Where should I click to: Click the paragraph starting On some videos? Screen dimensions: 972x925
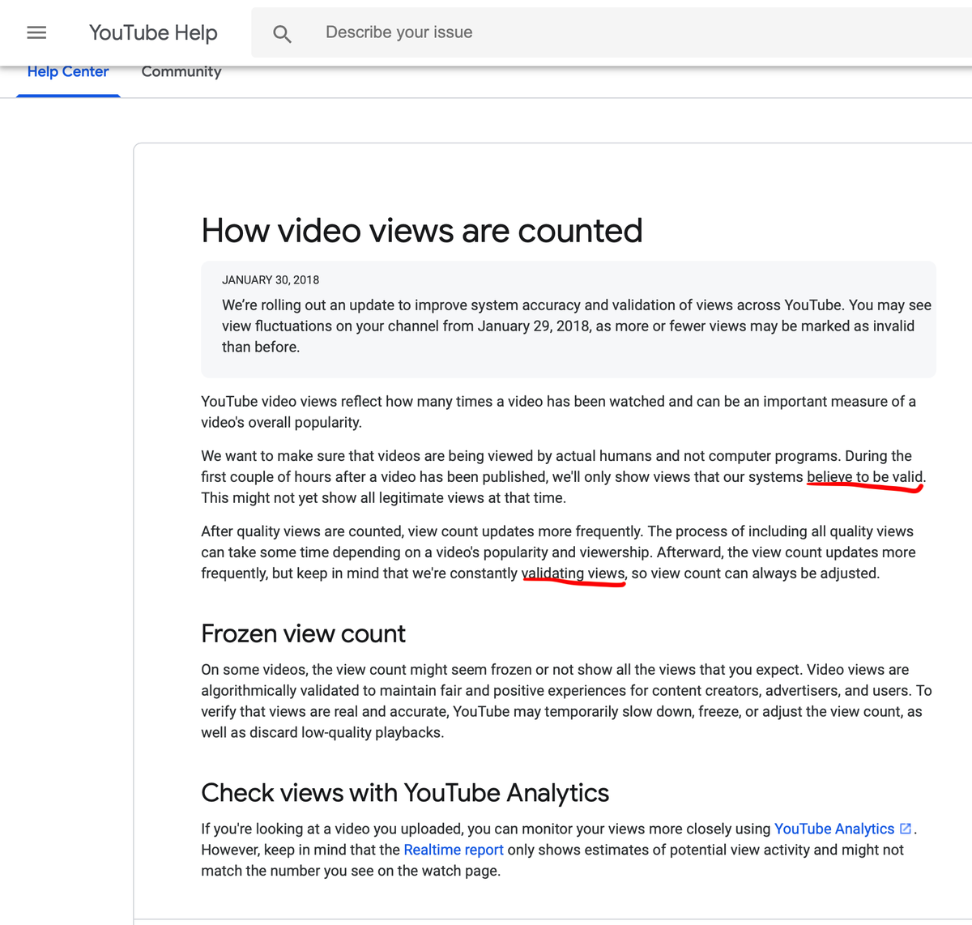(x=566, y=701)
